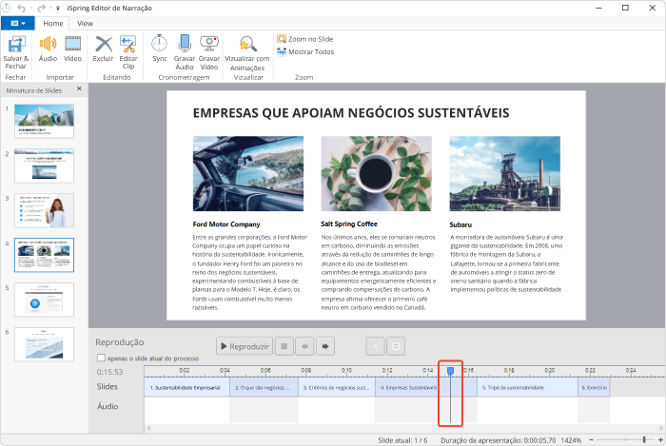Click the notes list button next to the star

tap(396, 346)
